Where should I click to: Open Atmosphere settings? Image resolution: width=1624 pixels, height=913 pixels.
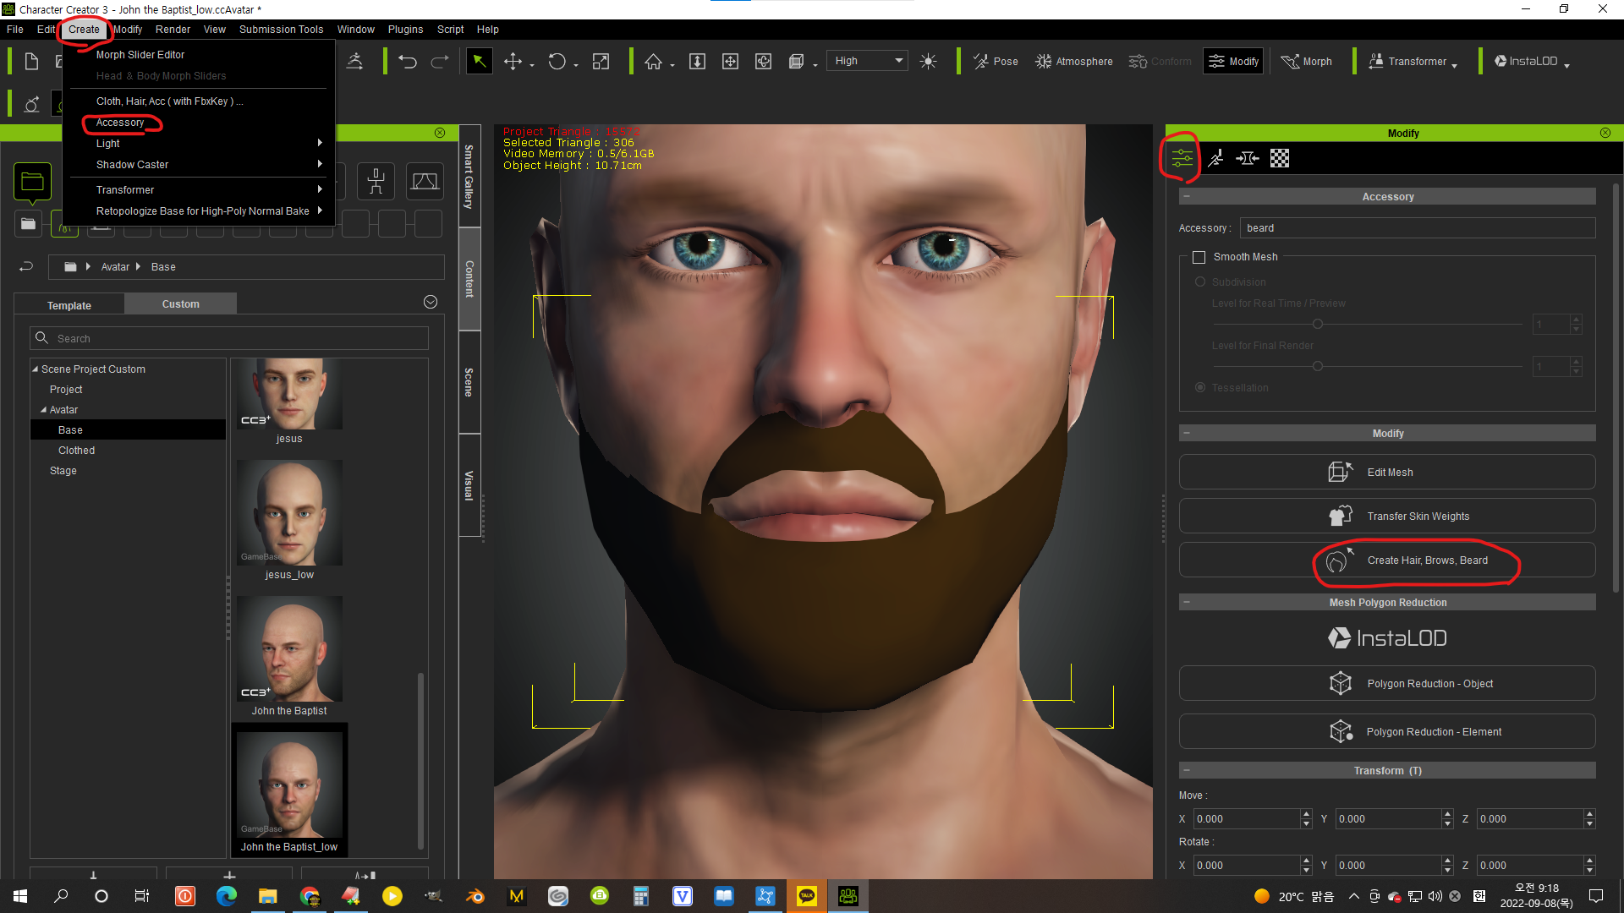pos(1074,61)
